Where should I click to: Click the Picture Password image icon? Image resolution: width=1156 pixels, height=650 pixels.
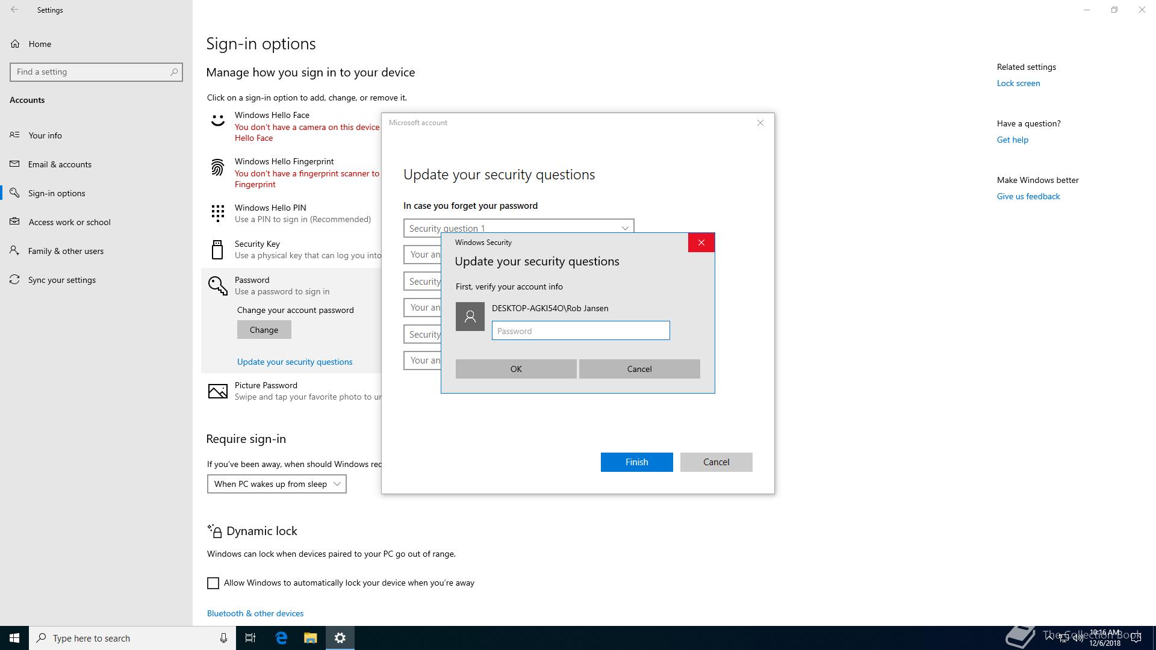coord(217,391)
